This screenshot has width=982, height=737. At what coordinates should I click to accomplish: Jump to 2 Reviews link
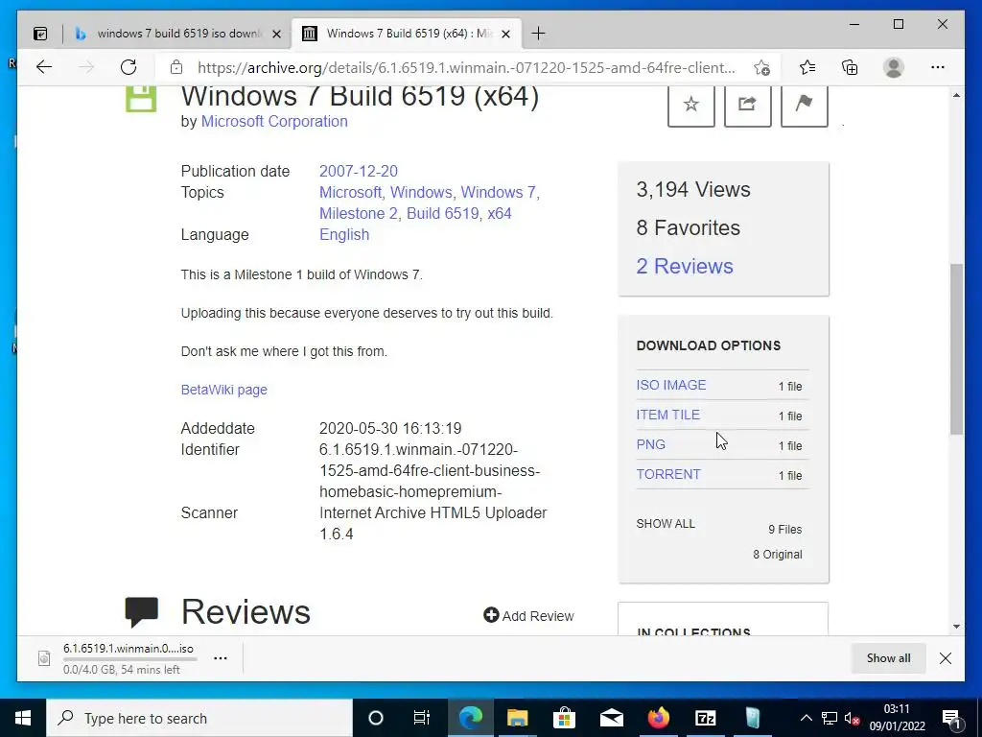point(685,266)
